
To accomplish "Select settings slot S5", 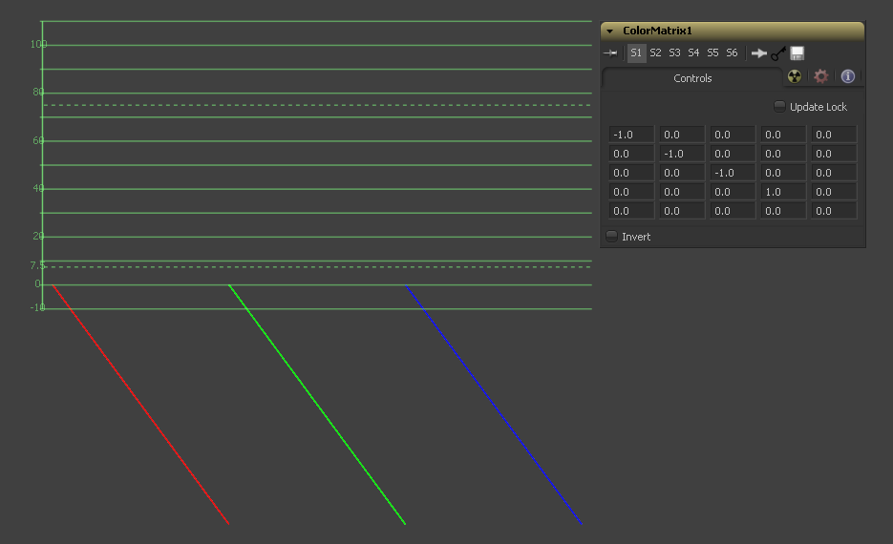I will click(x=712, y=52).
